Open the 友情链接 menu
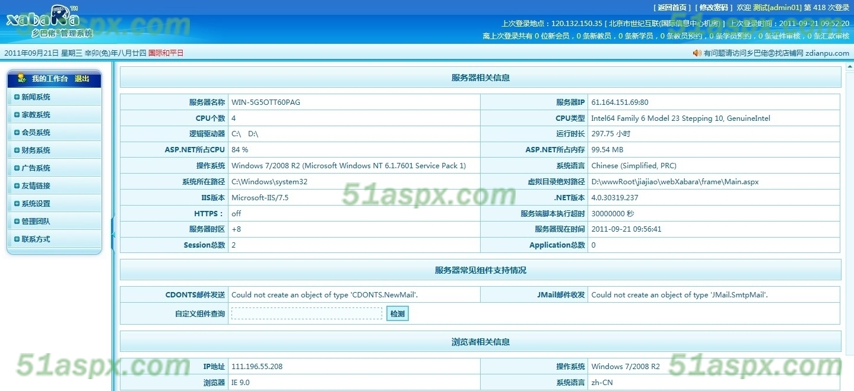Viewport: 854px width, 391px height. tap(36, 186)
